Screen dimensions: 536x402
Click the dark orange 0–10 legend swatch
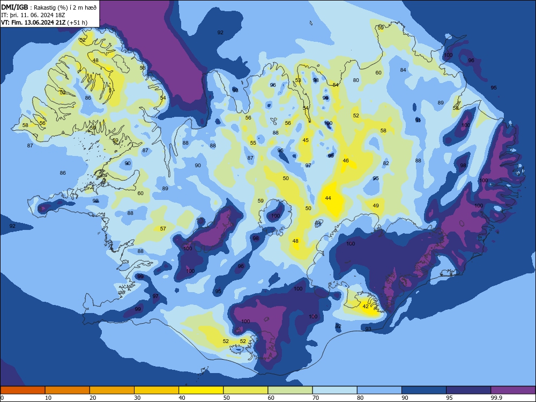pyautogui.click(x=23, y=390)
